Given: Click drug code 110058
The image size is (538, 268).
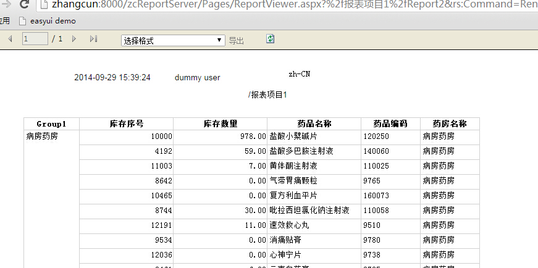Looking at the screenshot, I should coord(376,211).
